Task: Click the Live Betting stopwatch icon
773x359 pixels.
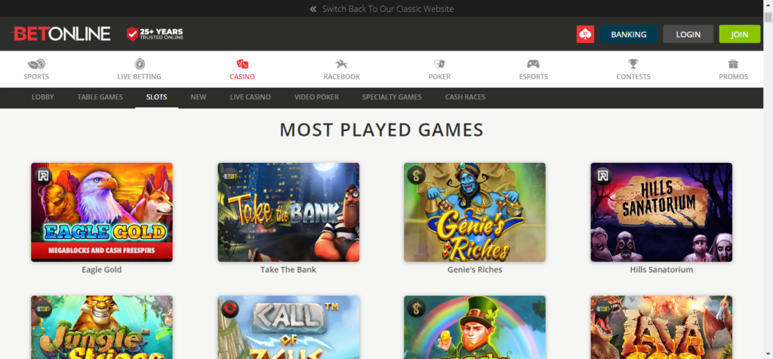Action: coord(140,64)
